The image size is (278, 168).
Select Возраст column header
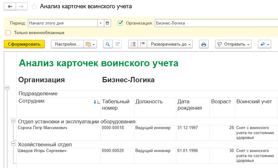222,108
